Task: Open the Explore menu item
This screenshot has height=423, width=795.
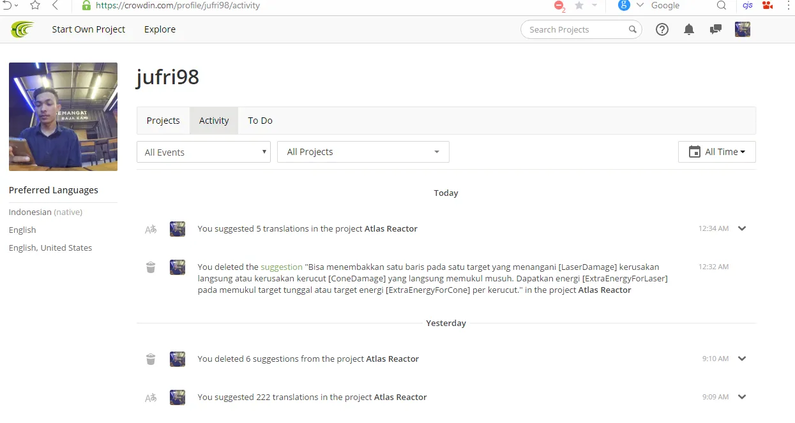Action: [160, 29]
